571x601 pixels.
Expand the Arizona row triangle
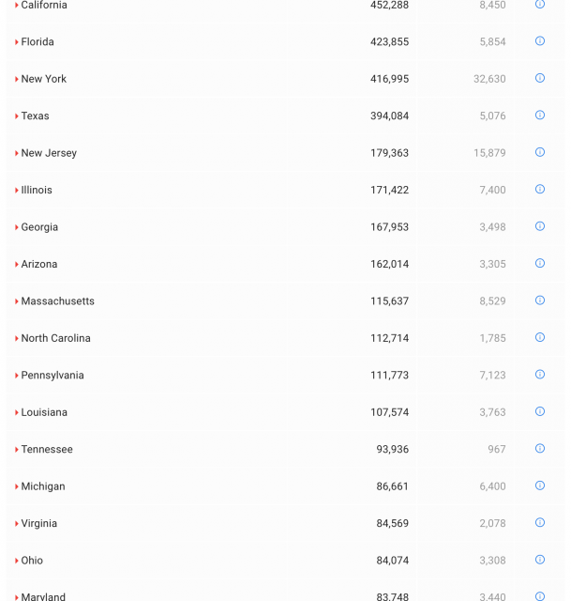(17, 265)
